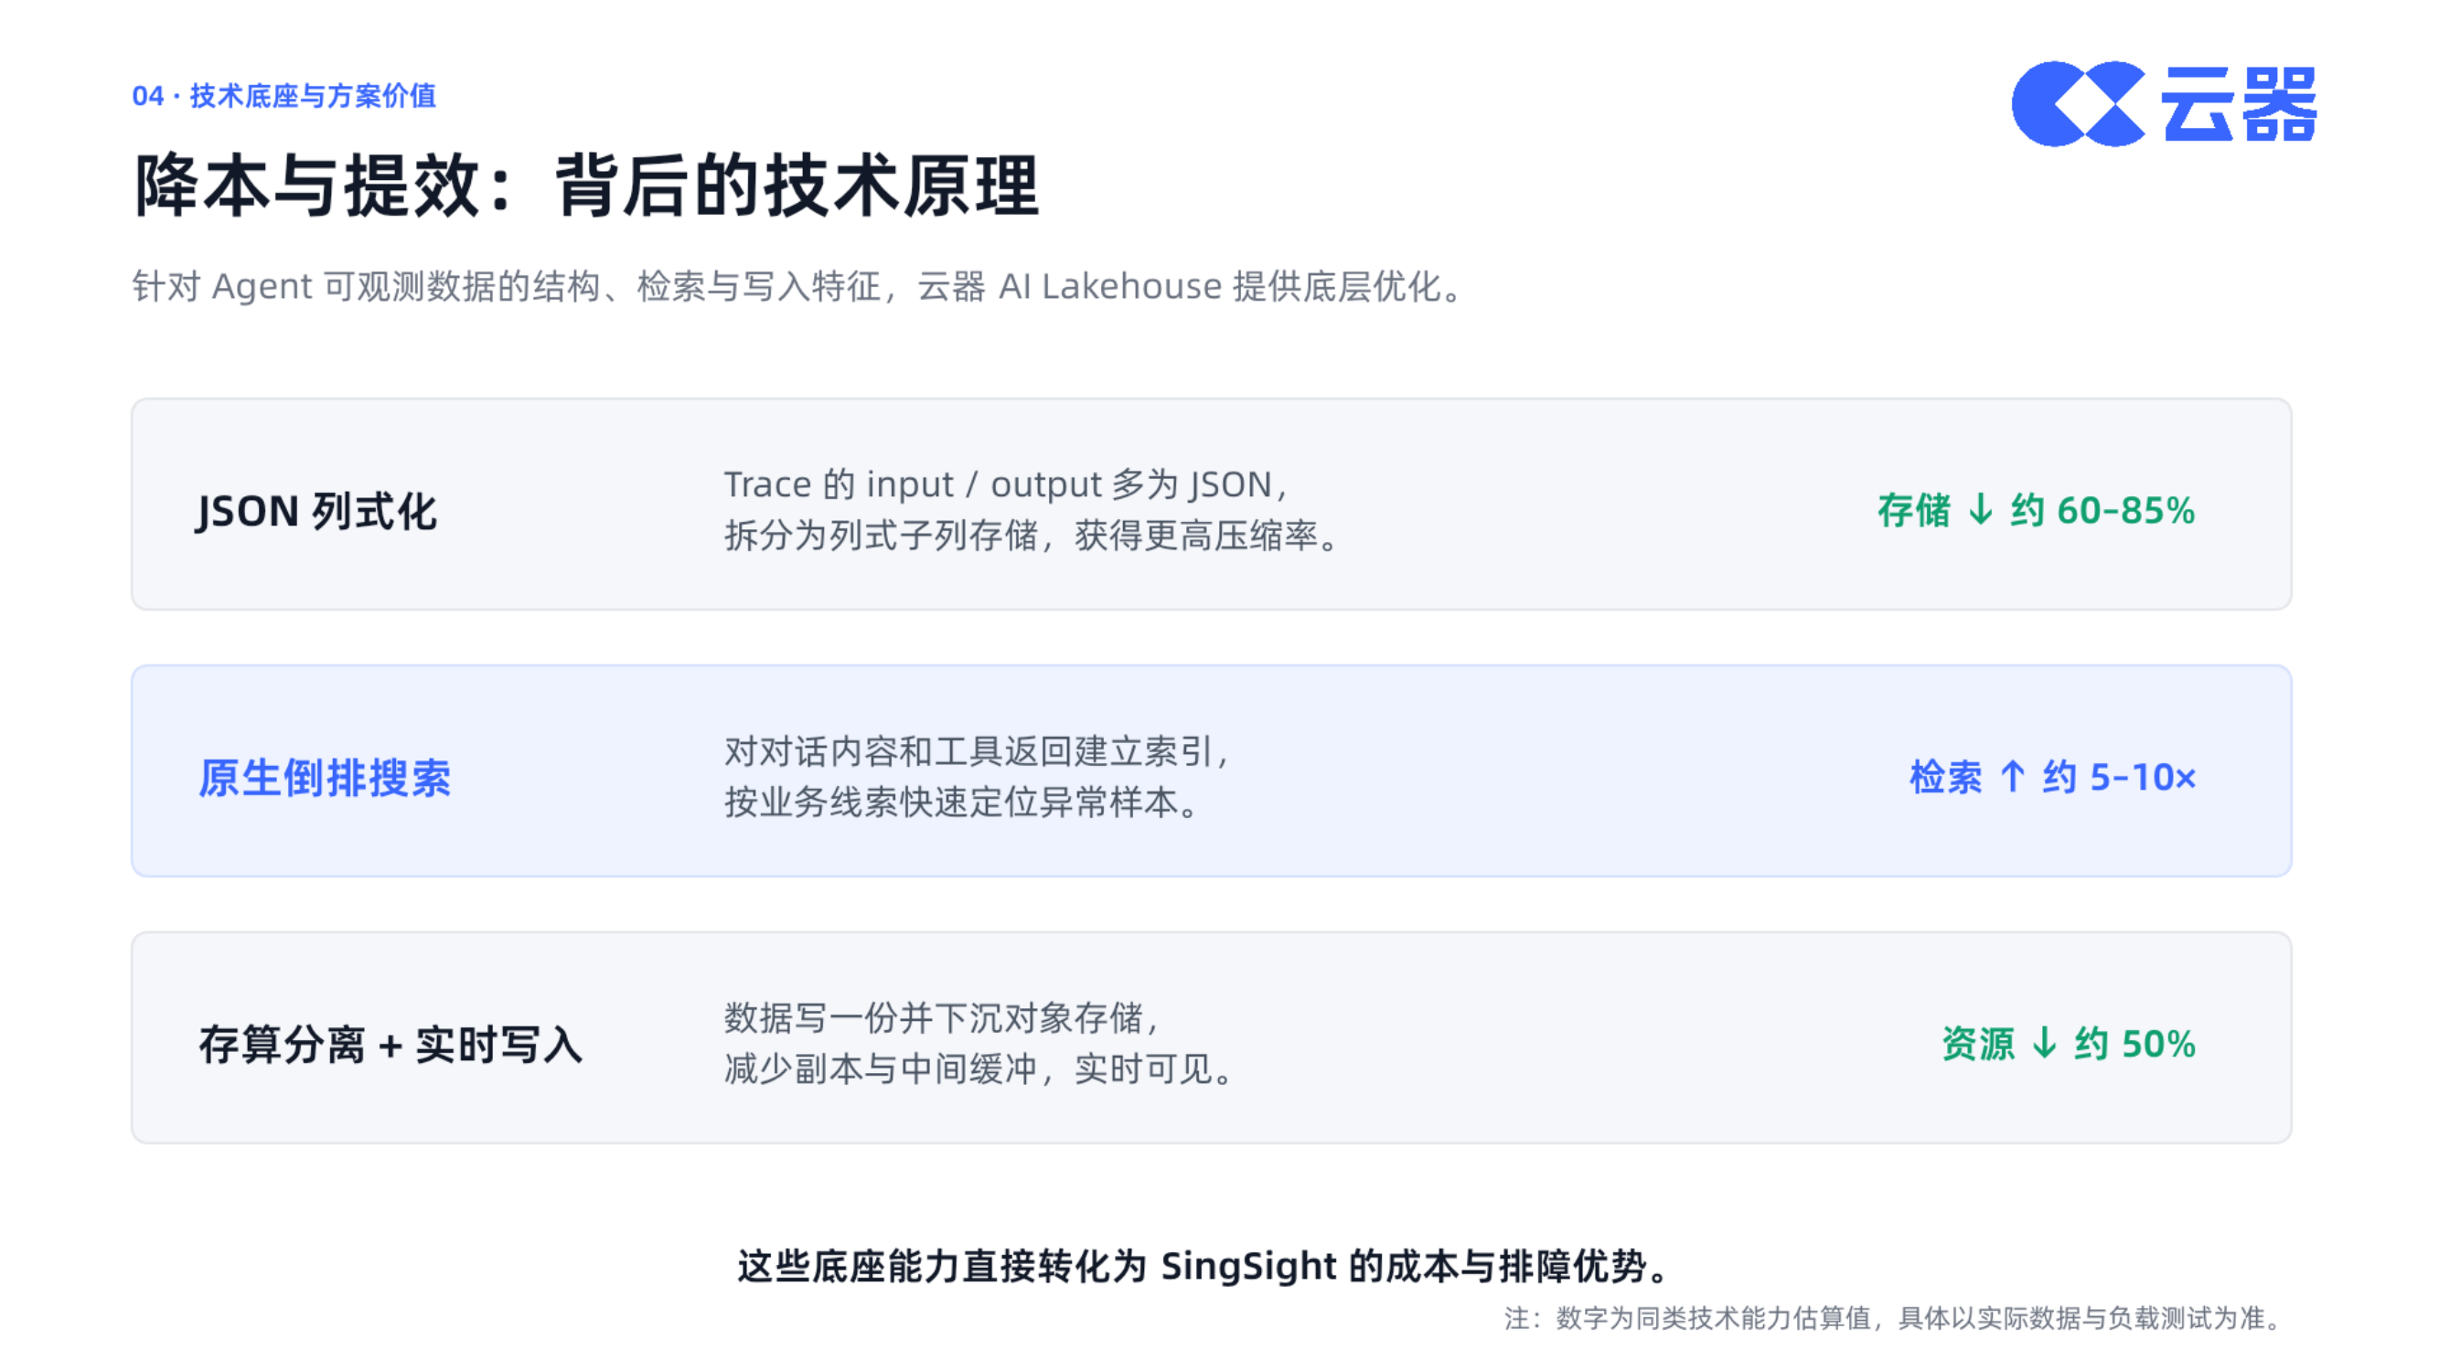The height and width of the screenshot is (1371, 2439).
Task: Click the 对对话内容和工具返回建立索引 description
Action: 977,751
